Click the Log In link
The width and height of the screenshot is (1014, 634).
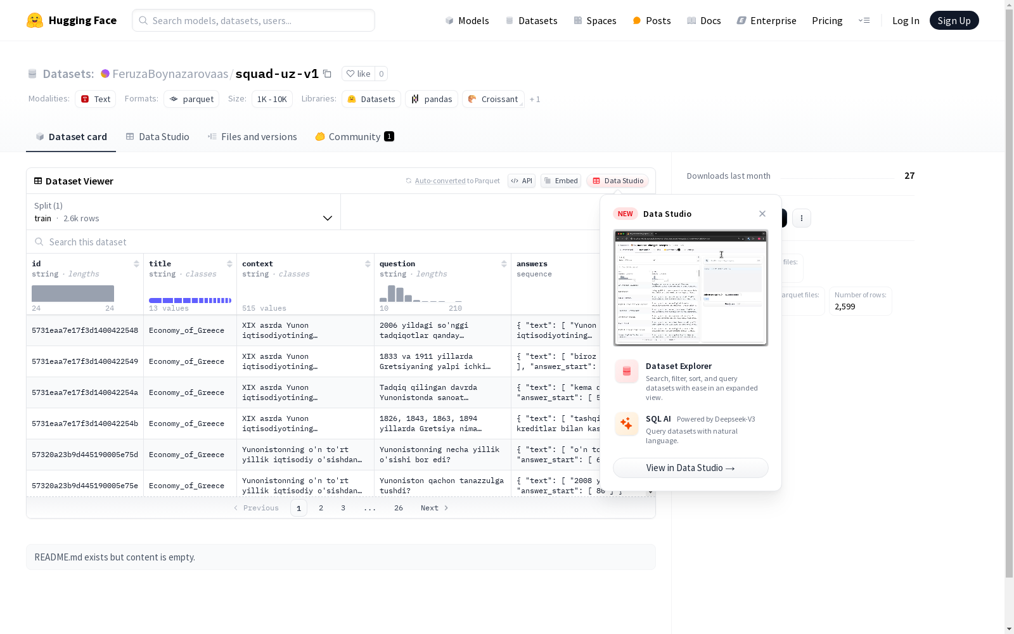[906, 20]
